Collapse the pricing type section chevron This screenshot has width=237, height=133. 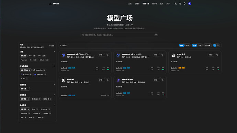click(x=54, y=95)
